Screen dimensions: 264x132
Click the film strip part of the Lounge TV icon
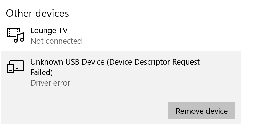pos(14,32)
